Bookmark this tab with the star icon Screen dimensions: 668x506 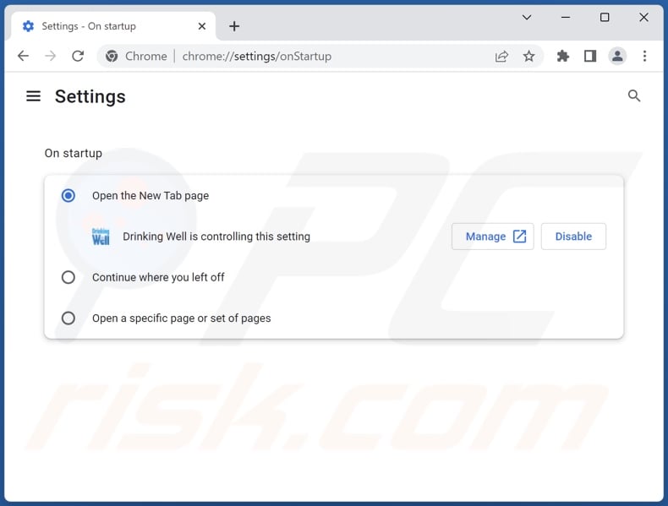click(528, 56)
